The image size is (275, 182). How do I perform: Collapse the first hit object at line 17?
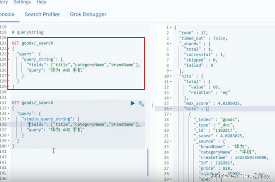coord(171,114)
